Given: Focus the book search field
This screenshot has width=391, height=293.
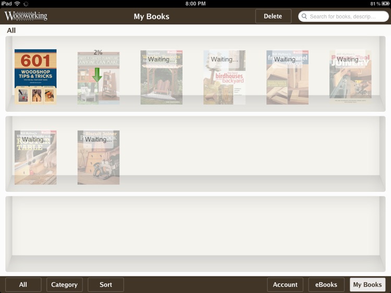Looking at the screenshot, I should [344, 17].
